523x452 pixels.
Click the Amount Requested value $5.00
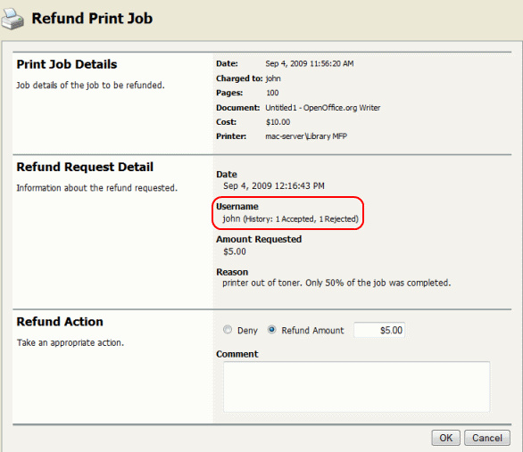click(x=235, y=251)
